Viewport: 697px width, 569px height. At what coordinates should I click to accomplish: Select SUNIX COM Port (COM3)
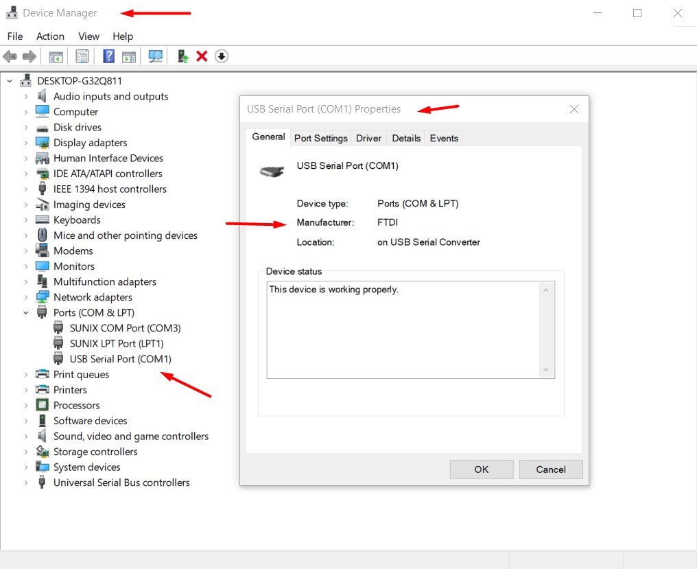[x=125, y=328]
